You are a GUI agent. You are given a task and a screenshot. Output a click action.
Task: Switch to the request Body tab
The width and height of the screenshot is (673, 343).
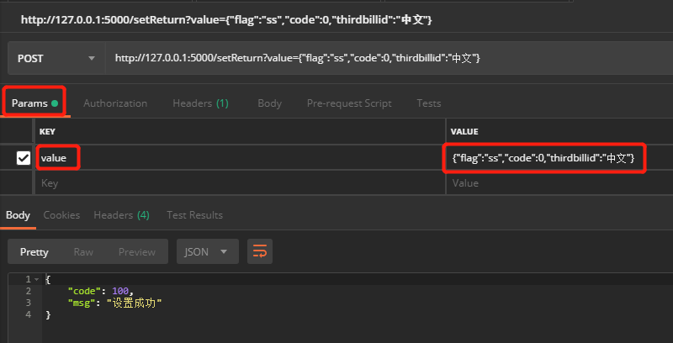(269, 103)
